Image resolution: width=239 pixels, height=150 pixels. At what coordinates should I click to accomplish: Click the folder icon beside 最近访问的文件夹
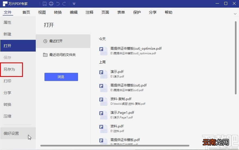(45, 55)
